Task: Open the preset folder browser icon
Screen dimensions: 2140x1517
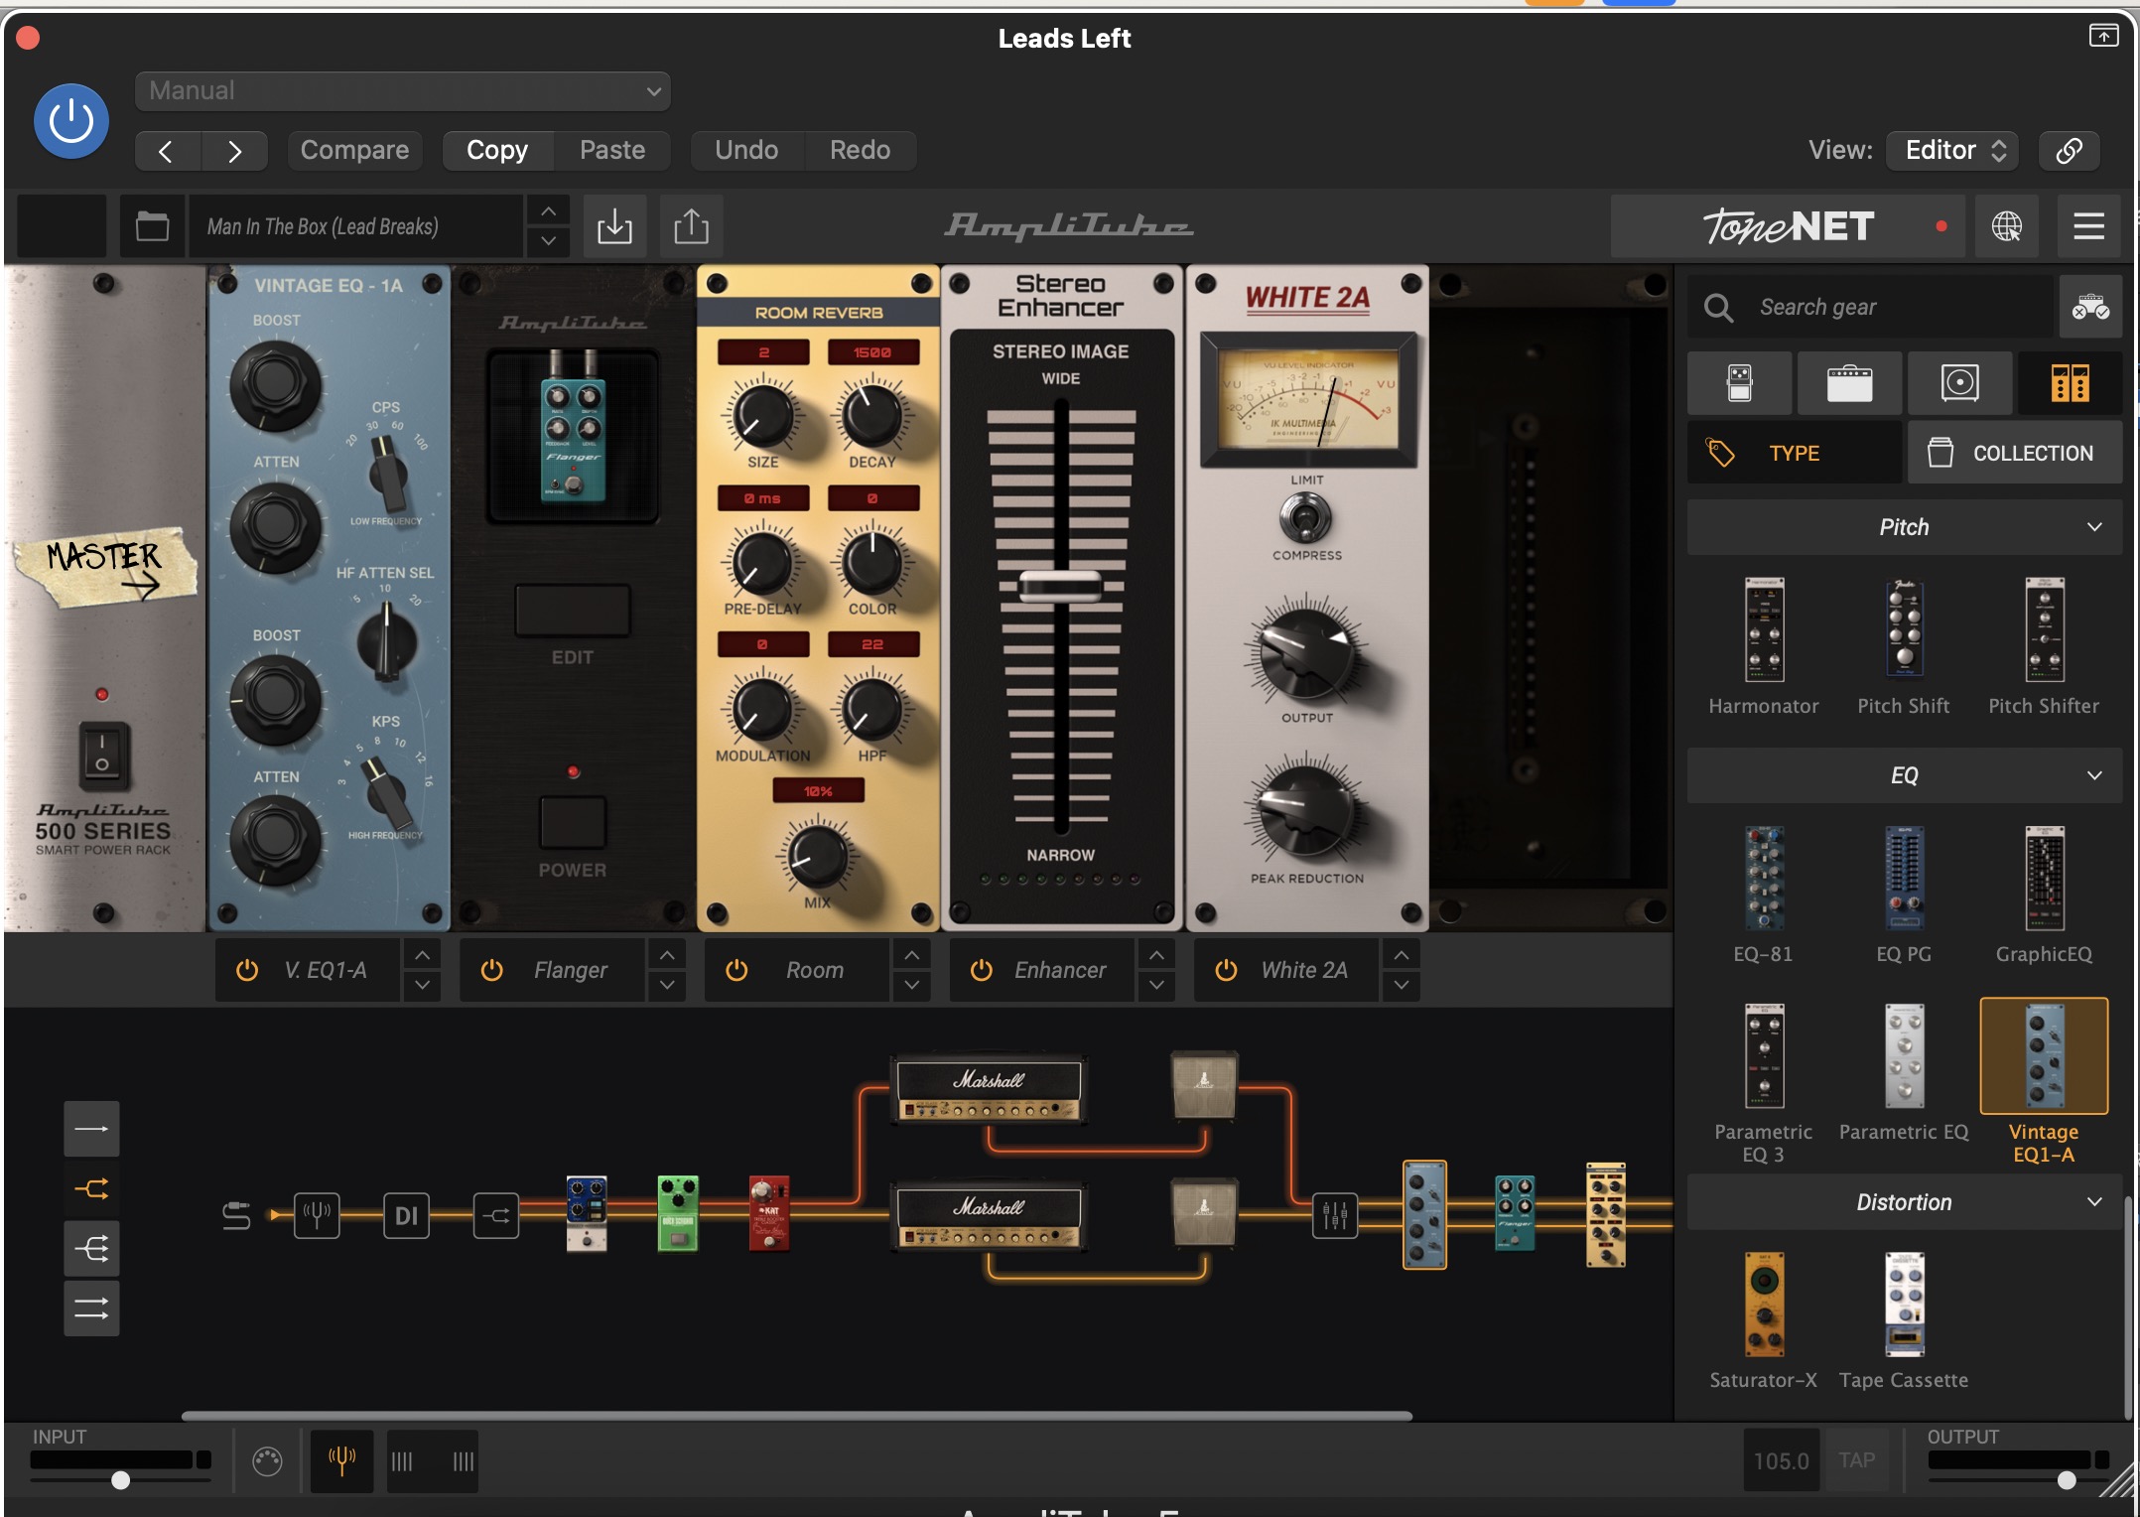Action: (x=152, y=226)
